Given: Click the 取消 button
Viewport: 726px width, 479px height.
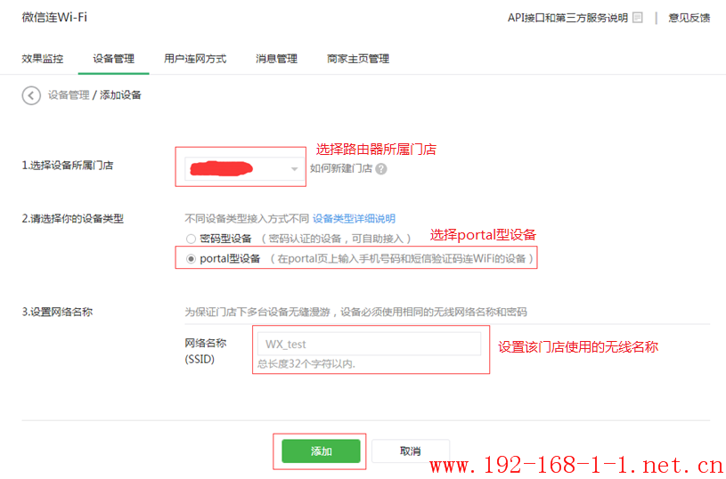Looking at the screenshot, I should (x=411, y=451).
